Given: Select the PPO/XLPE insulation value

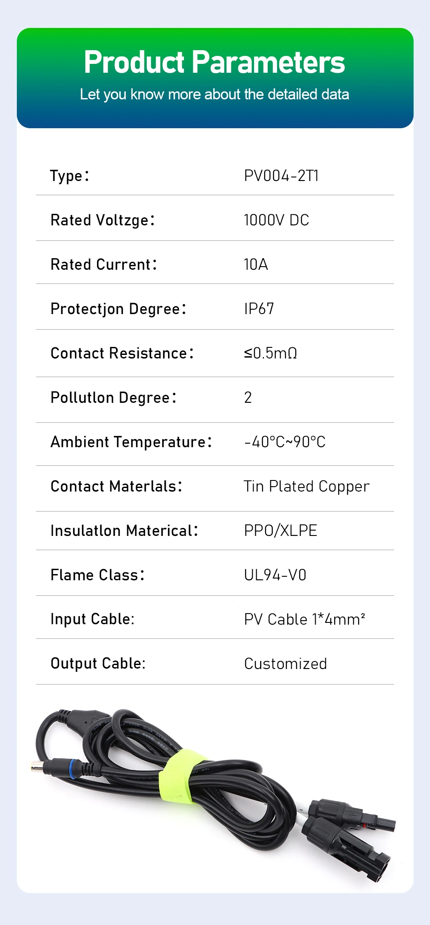Looking at the screenshot, I should point(281,531).
